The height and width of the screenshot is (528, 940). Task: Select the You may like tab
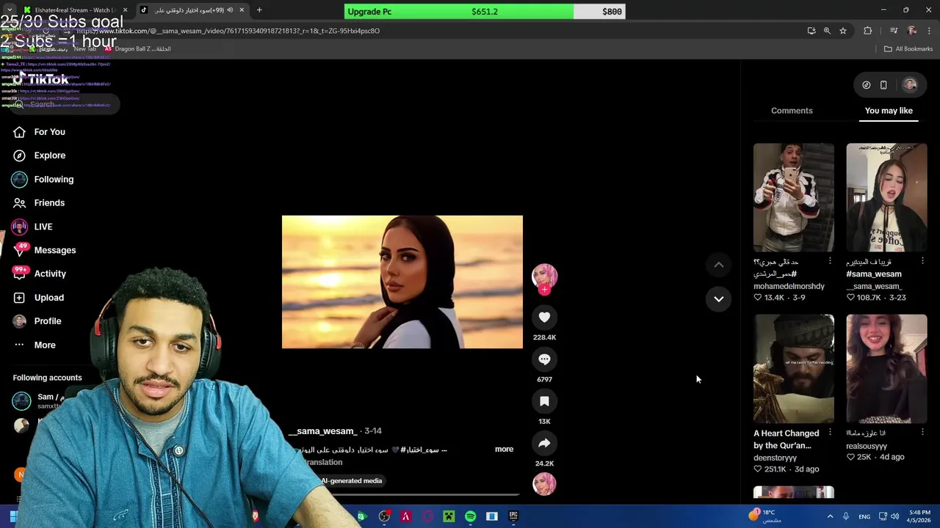(x=889, y=111)
